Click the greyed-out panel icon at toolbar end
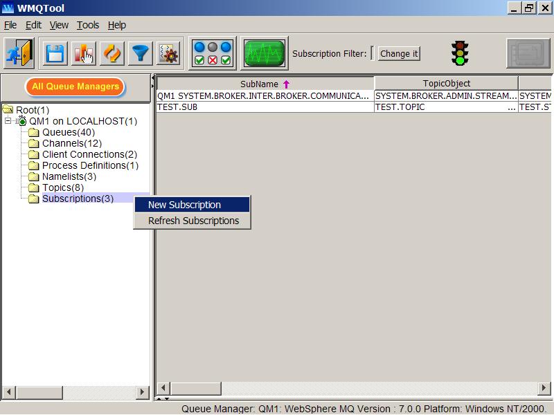Screen dimensions: 554x415 [528, 53]
